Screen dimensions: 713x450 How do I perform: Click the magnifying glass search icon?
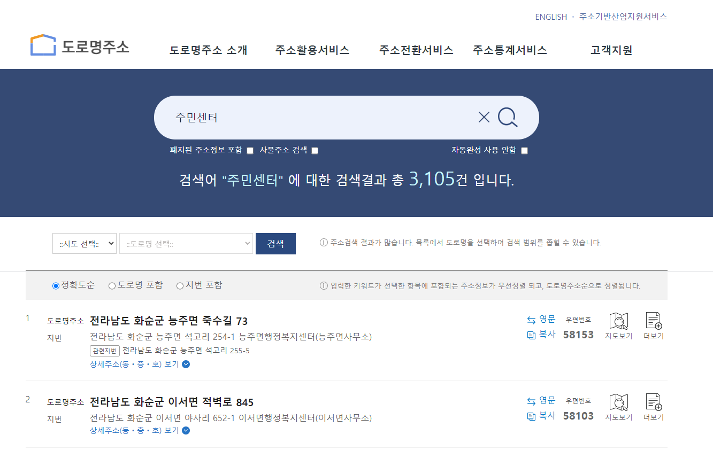506,117
